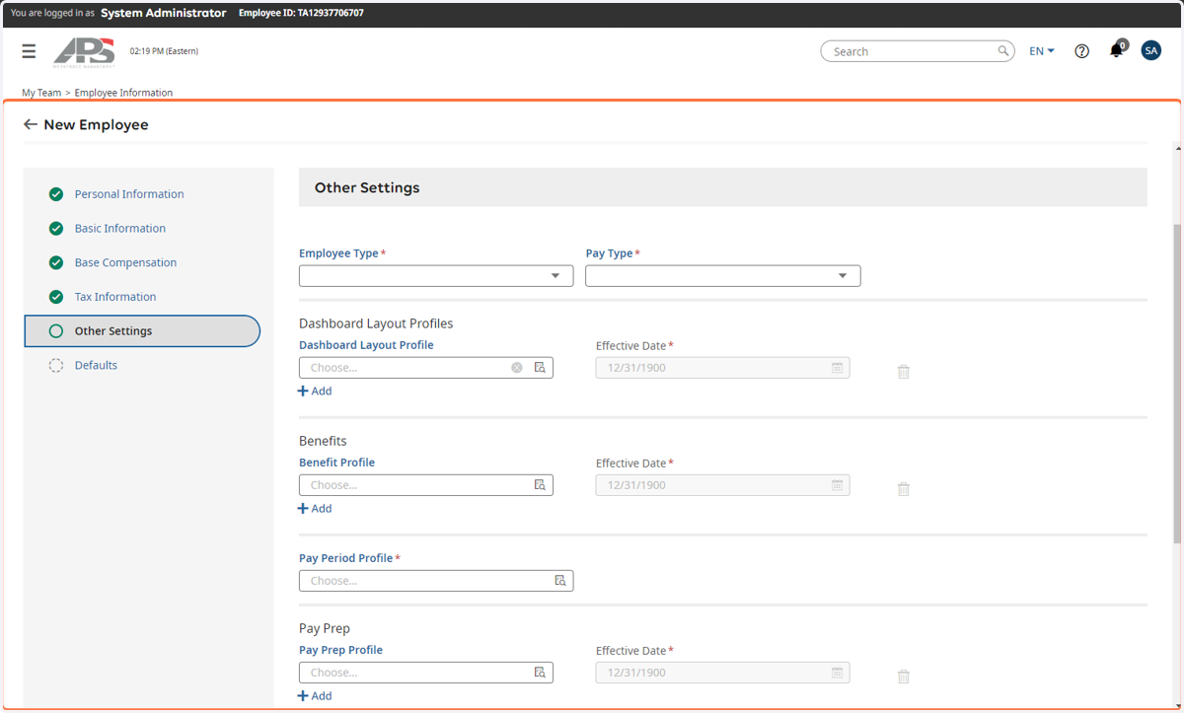Click the Benefits section heading
This screenshot has width=1184, height=713.
click(323, 441)
